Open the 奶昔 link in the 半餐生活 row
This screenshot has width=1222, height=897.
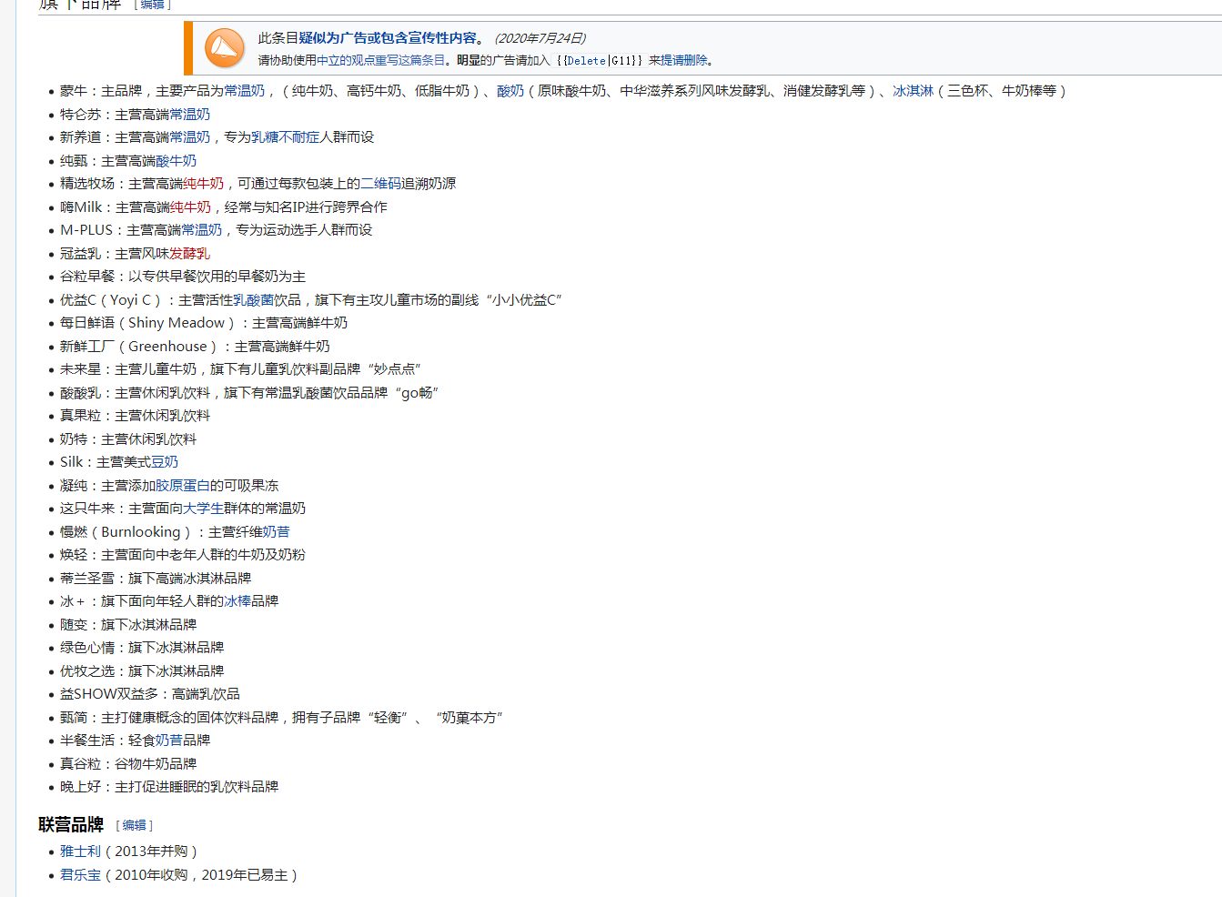169,741
